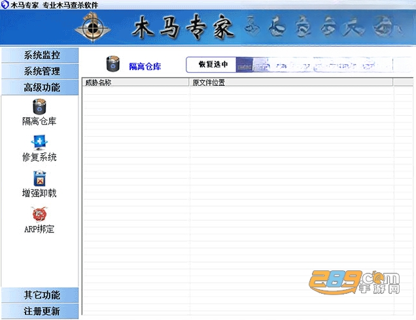Click the 隔离仓库 header bin icon above list
This screenshot has width=416, height=320.
click(113, 63)
